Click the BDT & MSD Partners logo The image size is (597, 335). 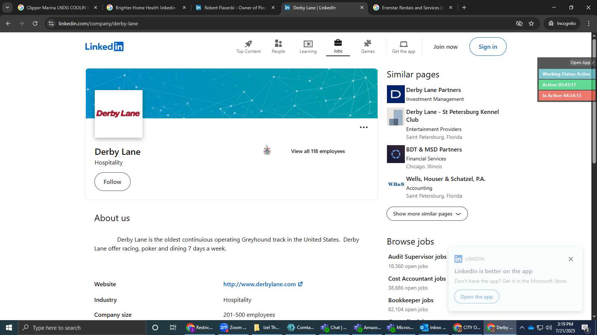[396, 154]
